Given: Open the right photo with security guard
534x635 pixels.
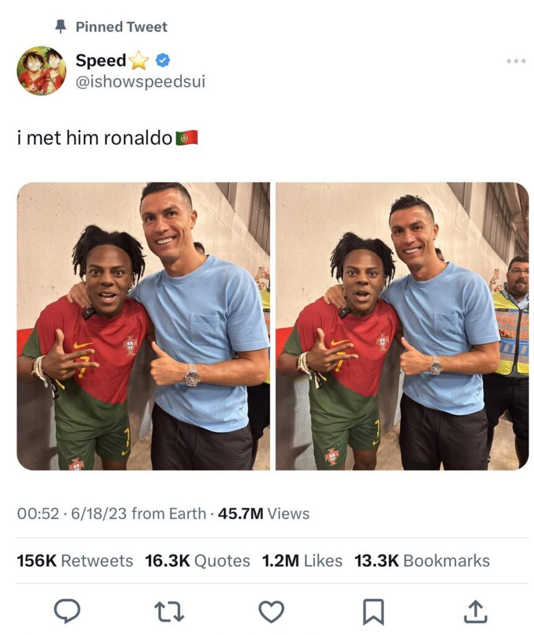Looking at the screenshot, I should click(x=402, y=326).
